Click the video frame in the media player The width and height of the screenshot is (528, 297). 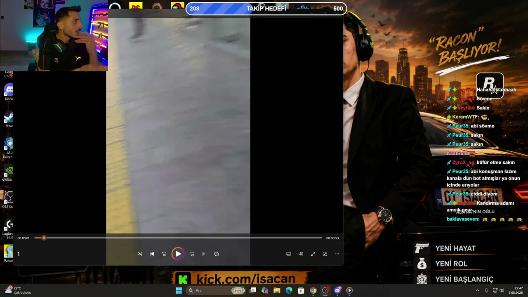[x=178, y=126]
